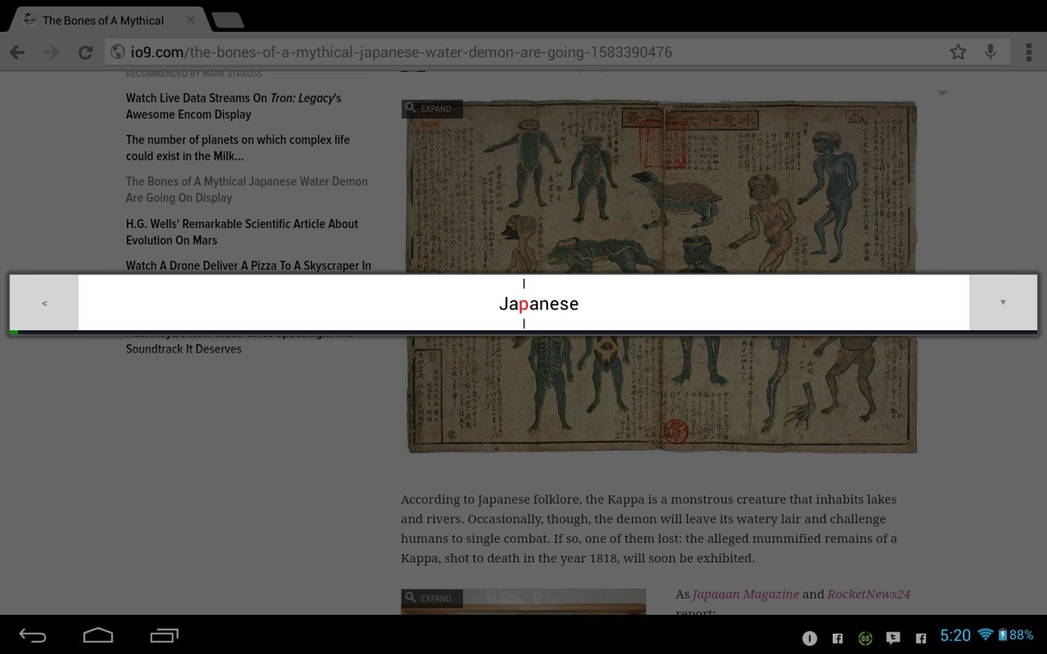Image resolution: width=1047 pixels, height=654 pixels.
Task: Open the Chrome overflow menu
Action: point(1029,52)
